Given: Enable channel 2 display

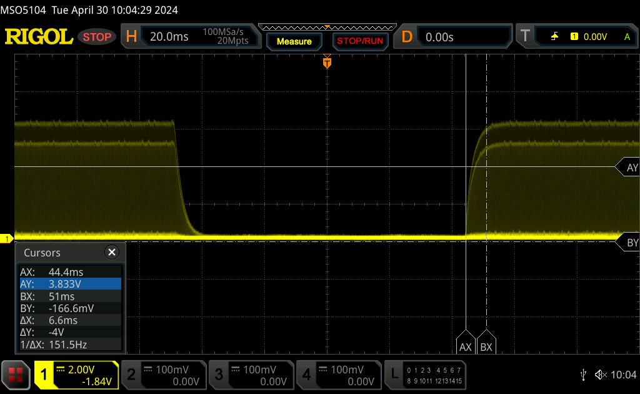Looking at the screenshot, I should 163,375.
